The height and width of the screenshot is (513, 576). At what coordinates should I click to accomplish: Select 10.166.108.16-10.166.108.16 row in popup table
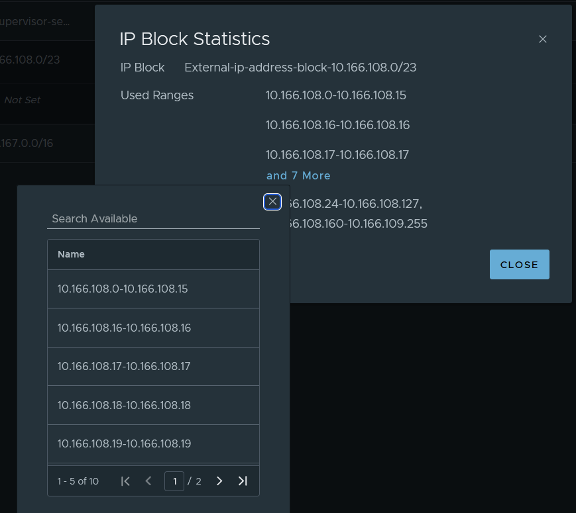124,328
